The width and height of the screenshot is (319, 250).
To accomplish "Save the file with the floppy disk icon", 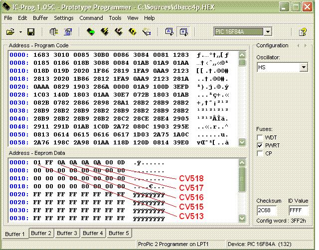I will click(31, 32).
